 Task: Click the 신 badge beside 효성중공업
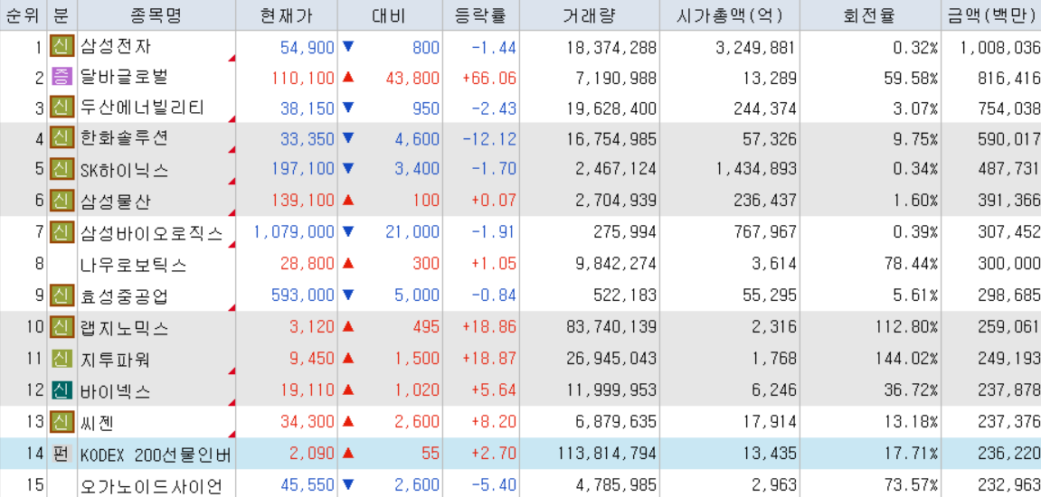[62, 294]
